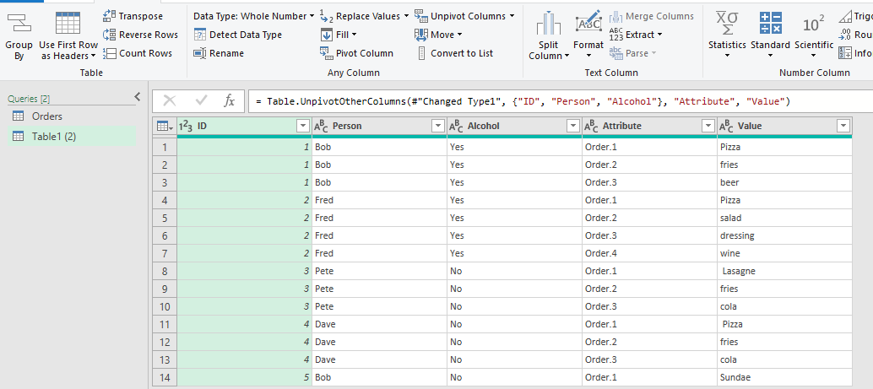This screenshot has height=389, width=873.
Task: Select the Table1 (2) query
Action: coord(54,136)
